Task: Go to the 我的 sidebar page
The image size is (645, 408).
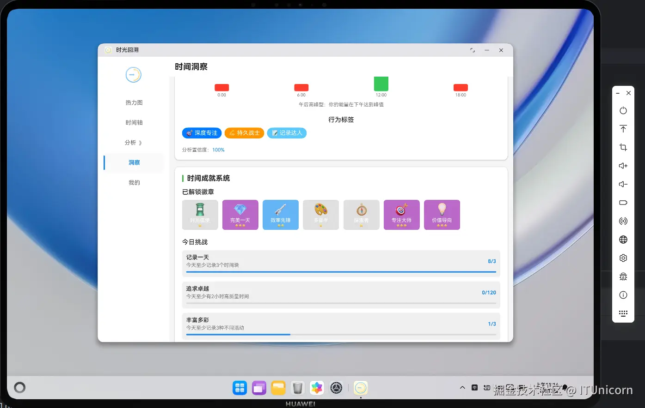Action: click(x=134, y=182)
